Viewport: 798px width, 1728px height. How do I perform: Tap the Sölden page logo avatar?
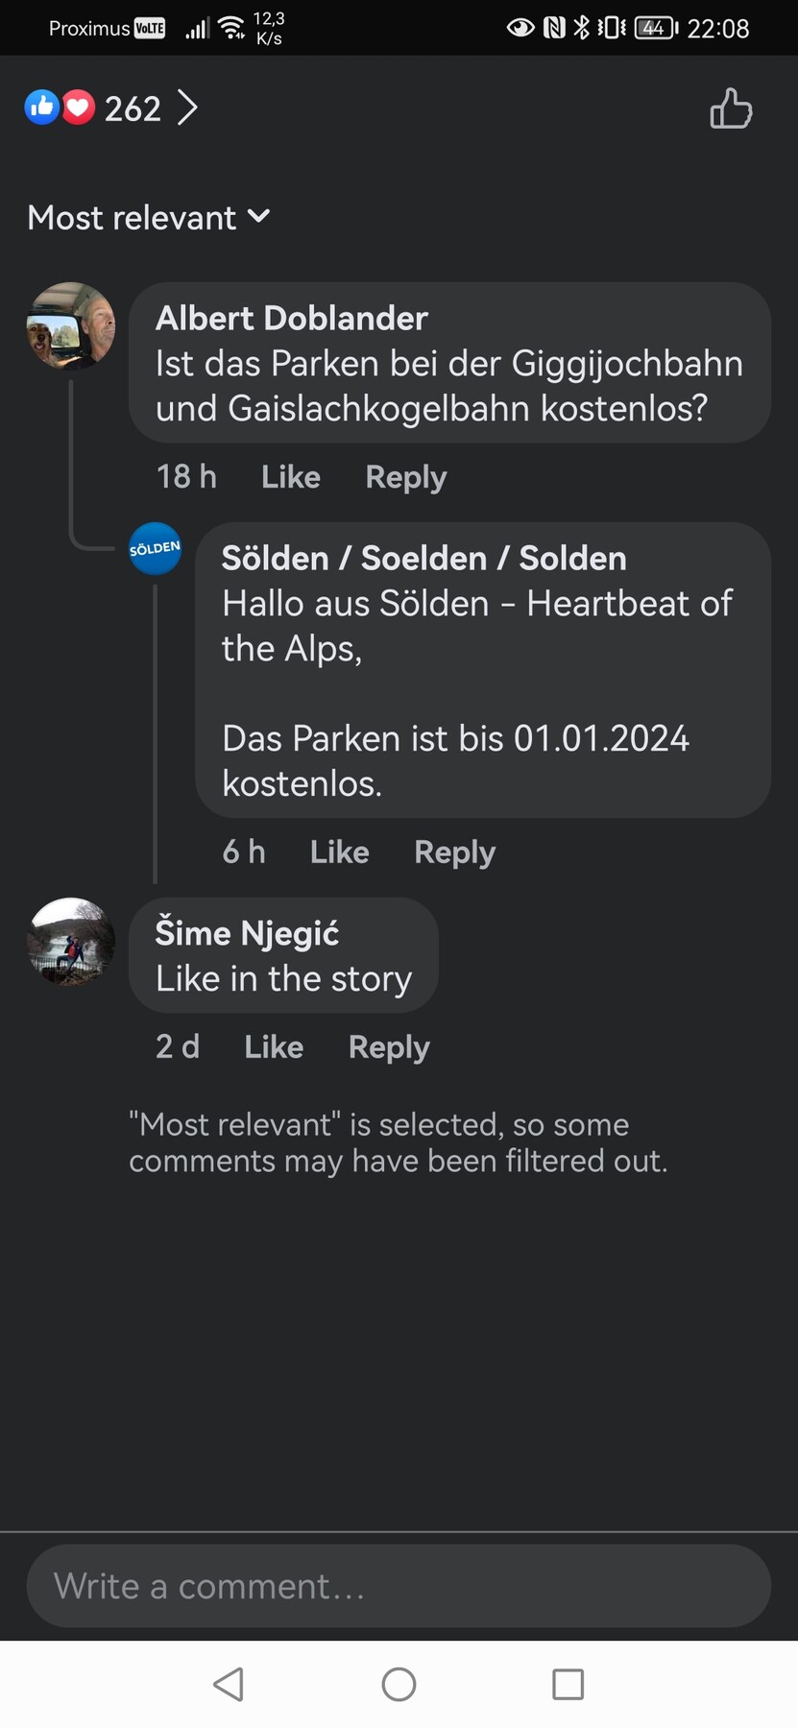(156, 549)
